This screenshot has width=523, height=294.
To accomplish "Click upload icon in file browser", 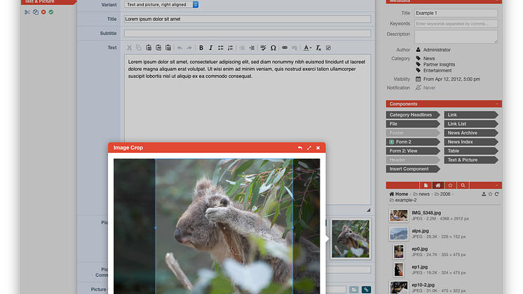I will click(484, 194).
